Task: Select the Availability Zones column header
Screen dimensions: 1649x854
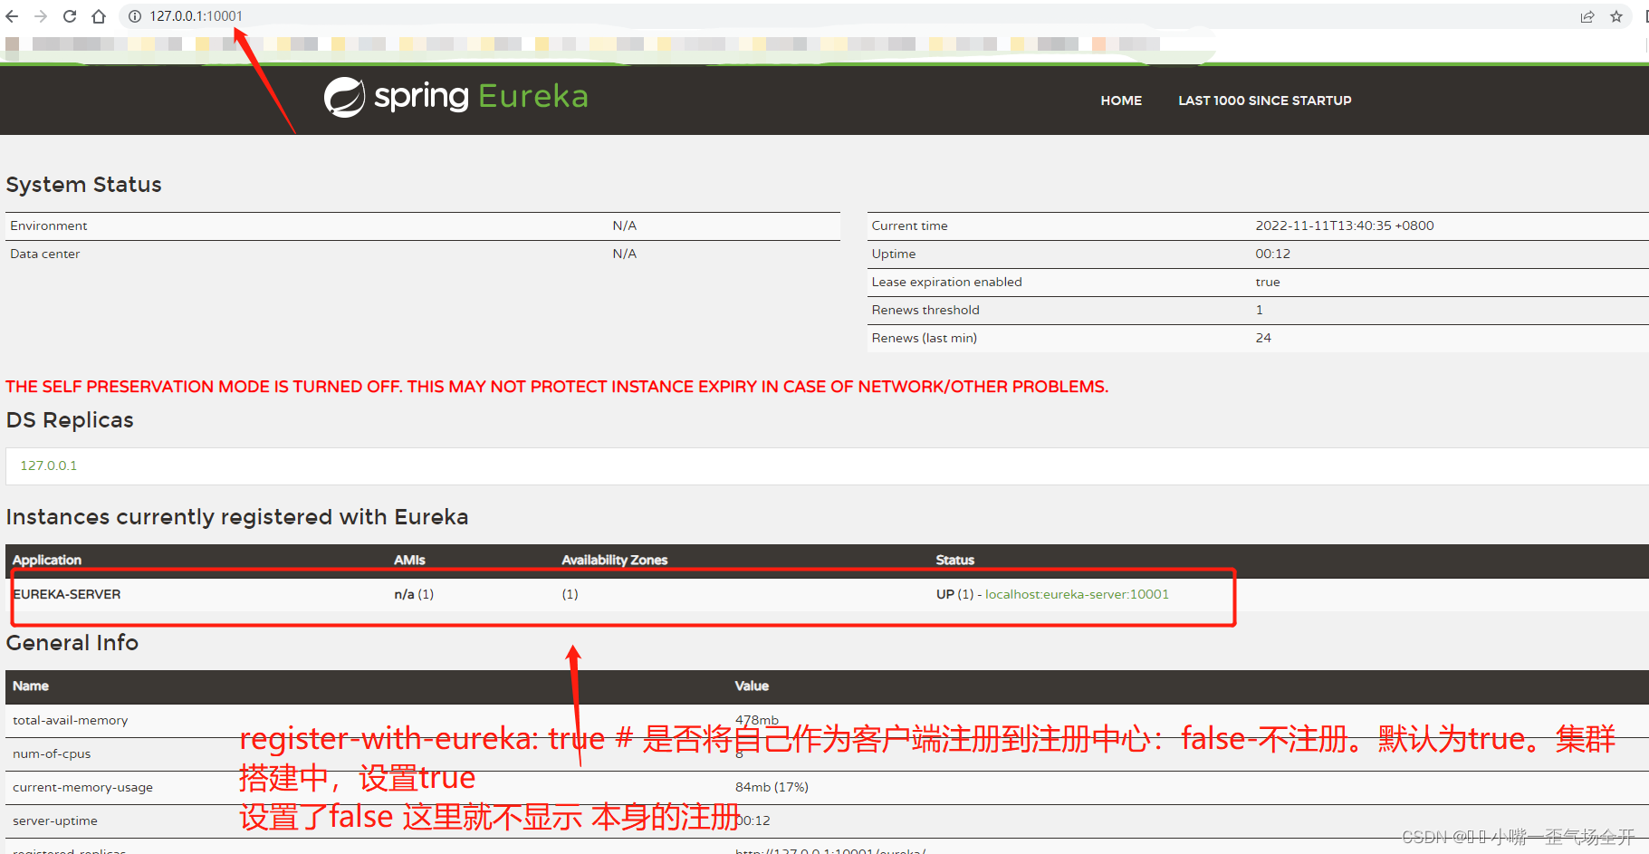Action: click(614, 560)
